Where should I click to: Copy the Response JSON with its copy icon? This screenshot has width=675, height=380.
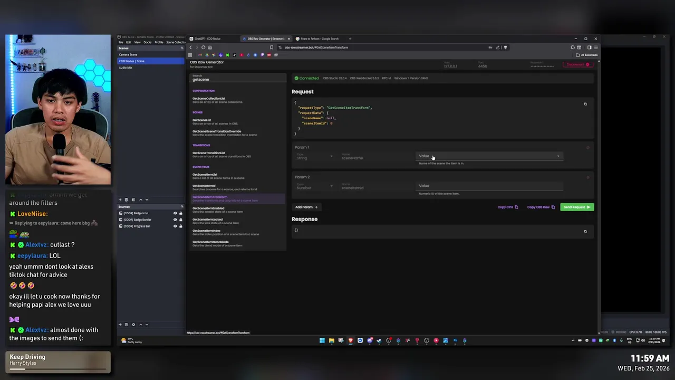pyautogui.click(x=585, y=231)
